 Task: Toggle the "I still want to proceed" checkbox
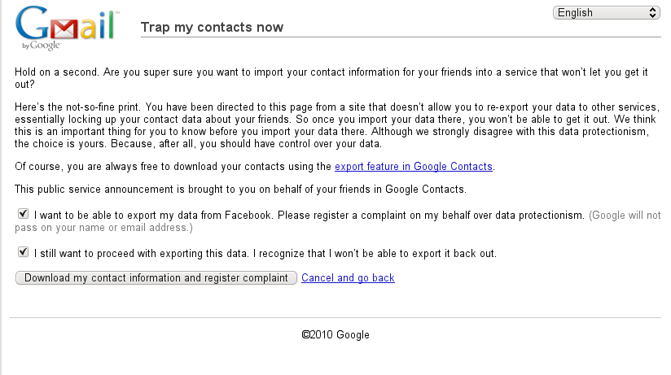pyautogui.click(x=23, y=252)
